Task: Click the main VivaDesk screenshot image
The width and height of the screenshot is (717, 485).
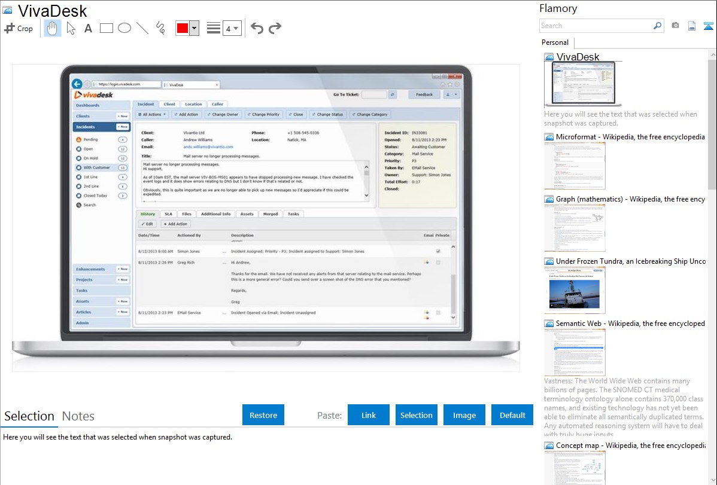Action: (x=266, y=218)
